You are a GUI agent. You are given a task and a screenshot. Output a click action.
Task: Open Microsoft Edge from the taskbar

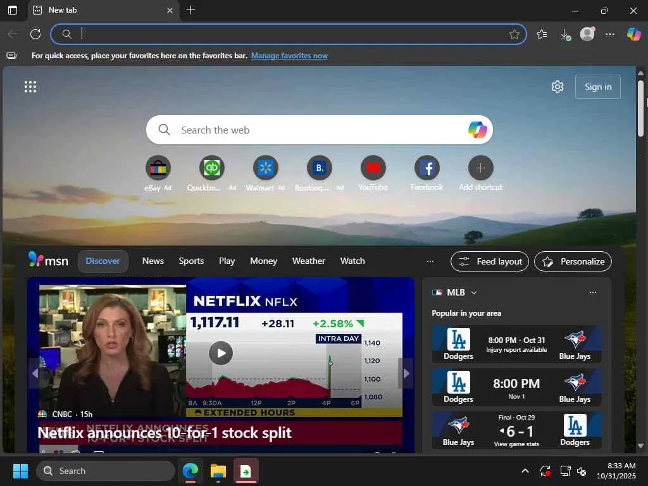click(190, 471)
